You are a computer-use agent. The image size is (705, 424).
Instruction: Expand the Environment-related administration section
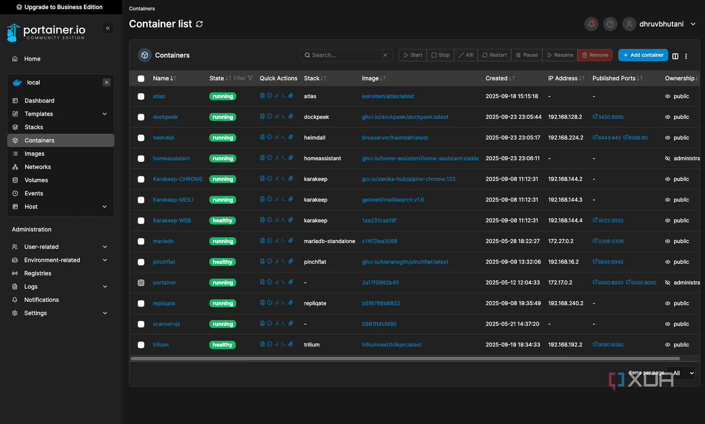(61, 260)
